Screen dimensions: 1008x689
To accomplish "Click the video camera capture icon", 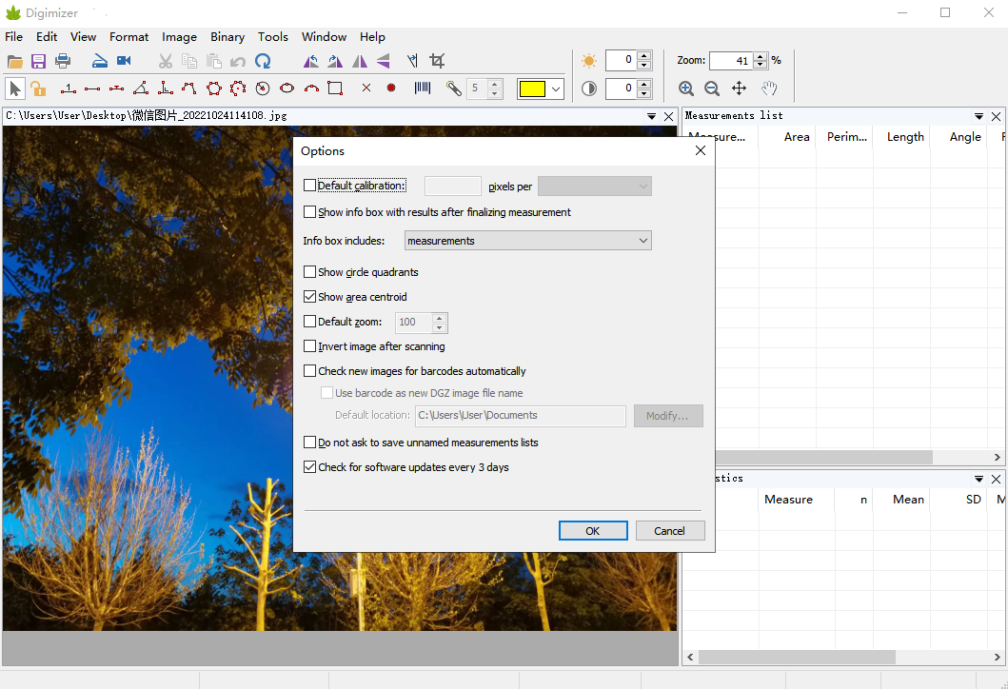I will (124, 60).
